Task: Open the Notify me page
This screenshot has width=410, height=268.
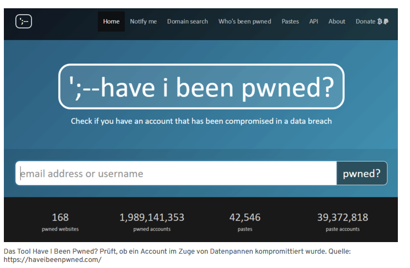Action: [x=143, y=22]
